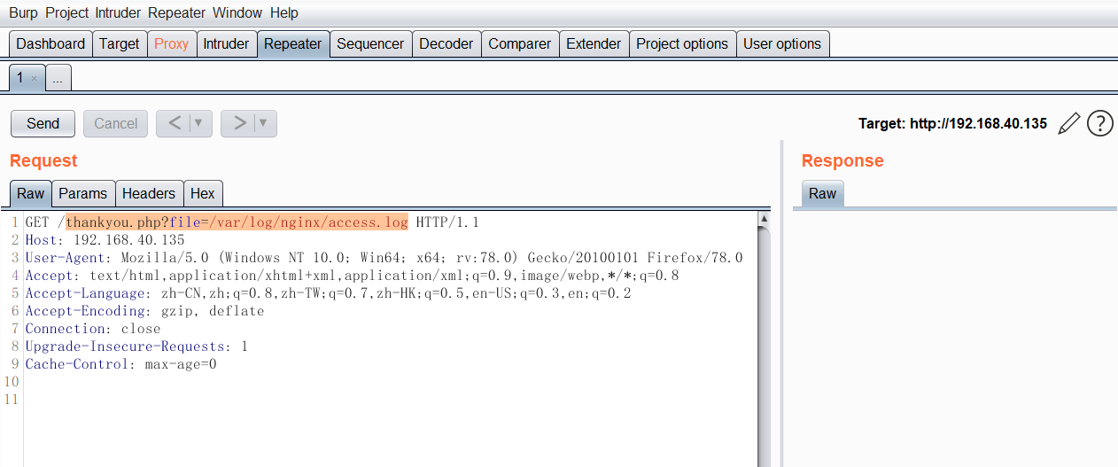Image resolution: width=1118 pixels, height=467 pixels.
Task: Switch to the Intruder tool tab
Action: point(226,43)
